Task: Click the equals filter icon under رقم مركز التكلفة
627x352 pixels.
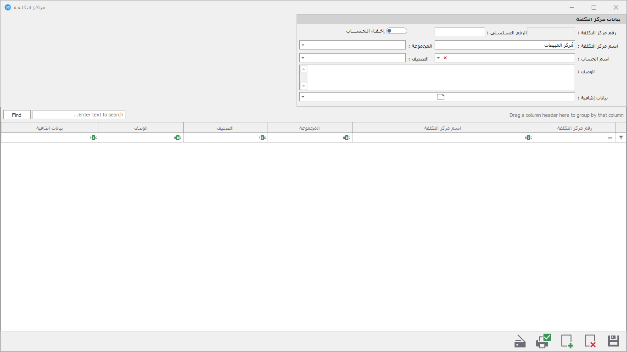Action: pos(610,137)
